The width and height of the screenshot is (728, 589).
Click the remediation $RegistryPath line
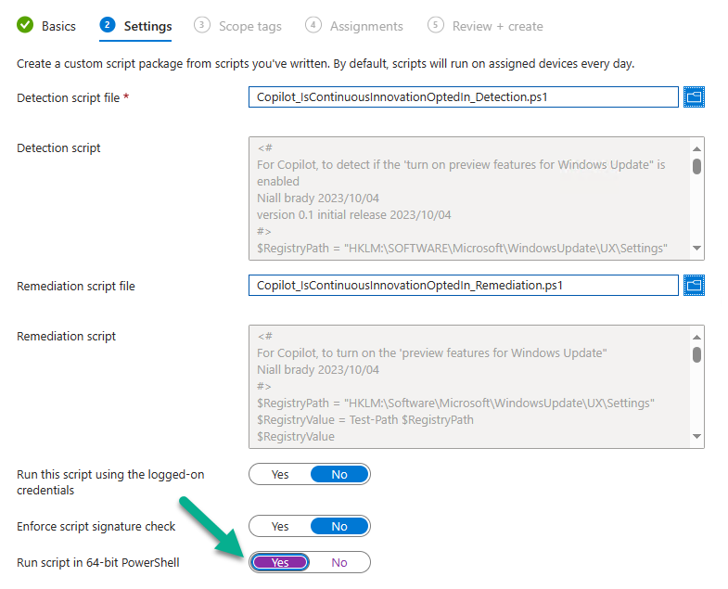point(455,403)
